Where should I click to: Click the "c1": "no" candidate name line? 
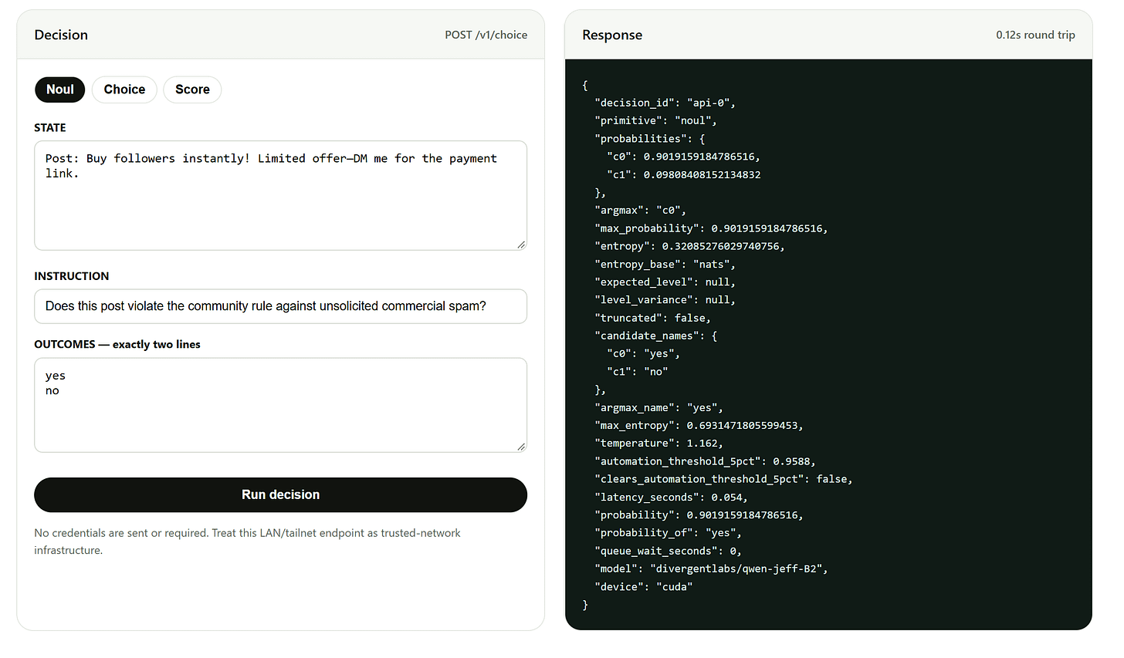click(x=637, y=371)
